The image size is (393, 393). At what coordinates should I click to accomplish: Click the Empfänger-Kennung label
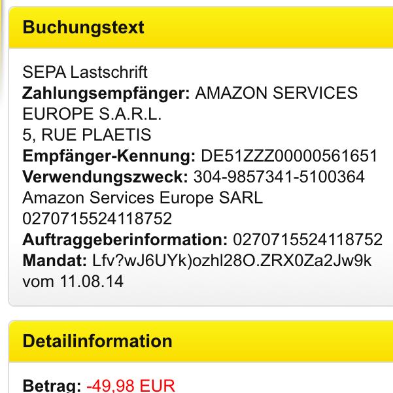point(109,156)
